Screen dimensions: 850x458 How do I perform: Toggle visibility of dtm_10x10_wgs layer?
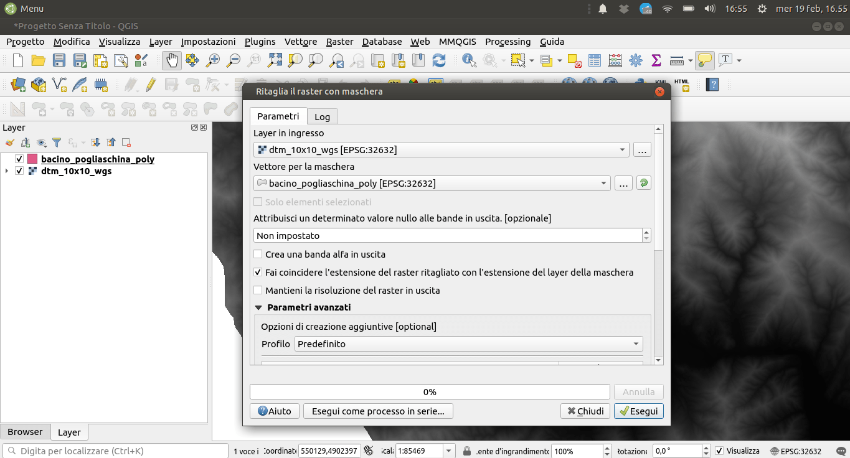19,171
